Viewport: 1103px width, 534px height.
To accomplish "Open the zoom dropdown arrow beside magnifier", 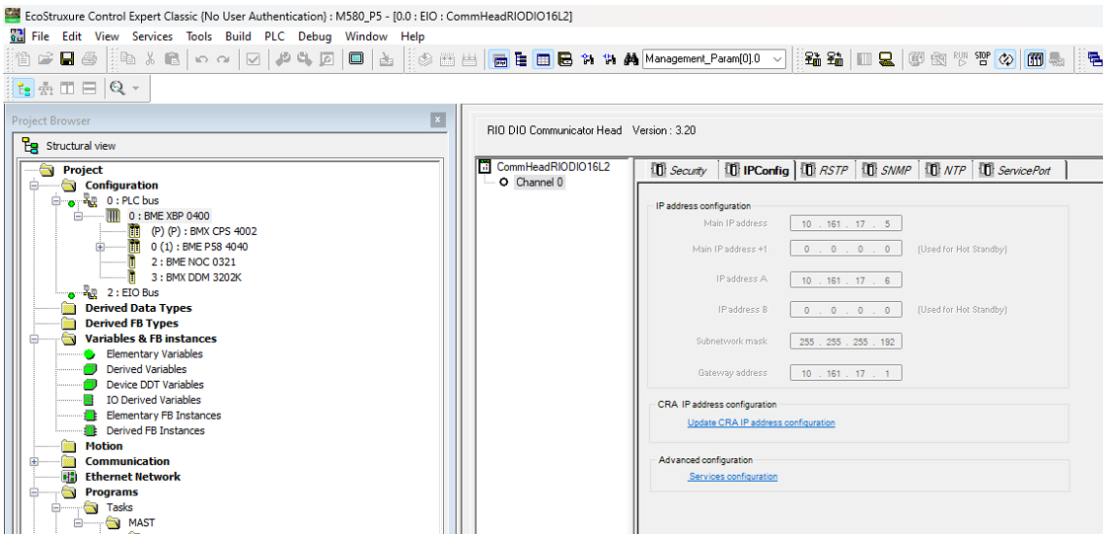I will coord(136,89).
